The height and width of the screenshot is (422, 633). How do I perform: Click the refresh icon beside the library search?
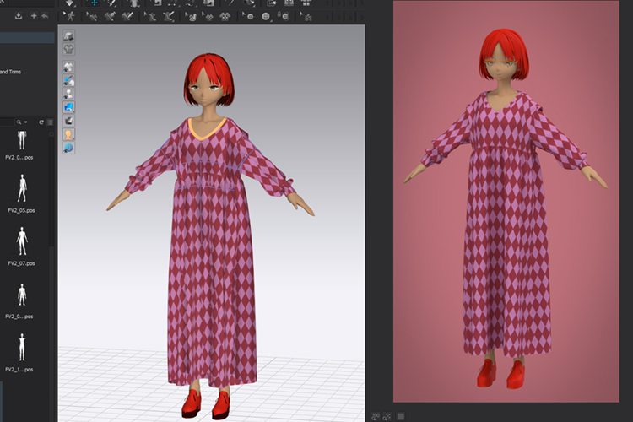point(41,122)
